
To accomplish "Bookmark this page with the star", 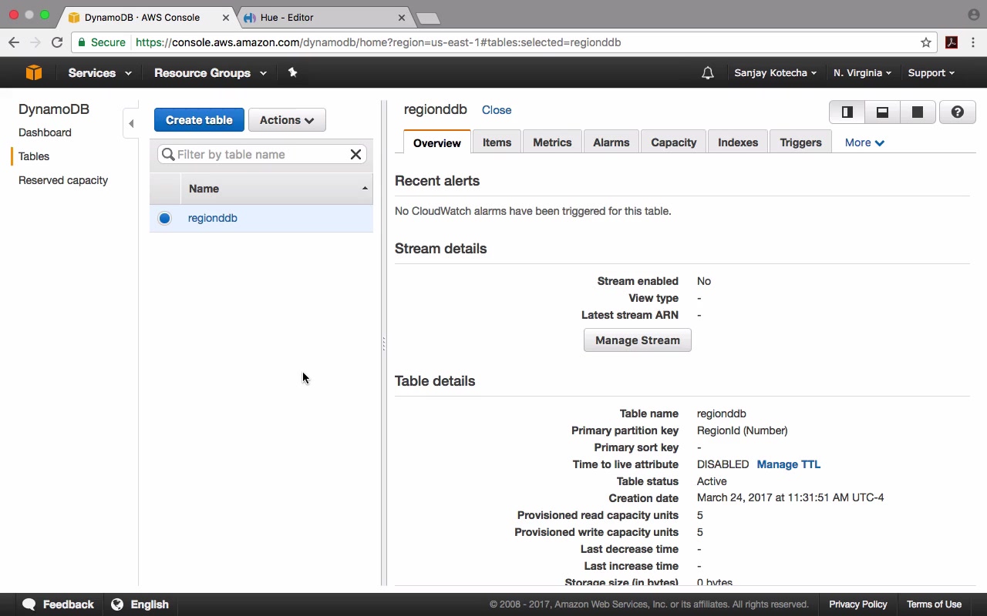I will 926,42.
